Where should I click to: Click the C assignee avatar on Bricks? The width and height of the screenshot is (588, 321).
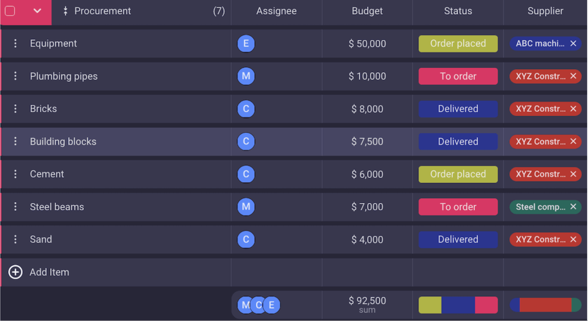246,109
